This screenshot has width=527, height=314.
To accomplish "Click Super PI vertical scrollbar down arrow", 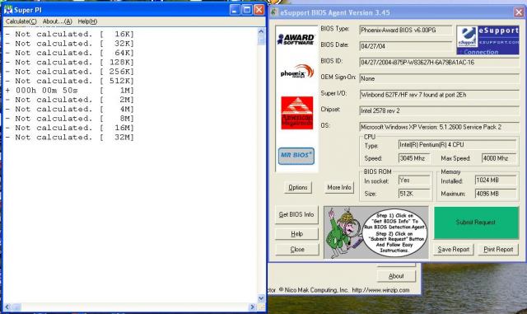I will [261, 298].
